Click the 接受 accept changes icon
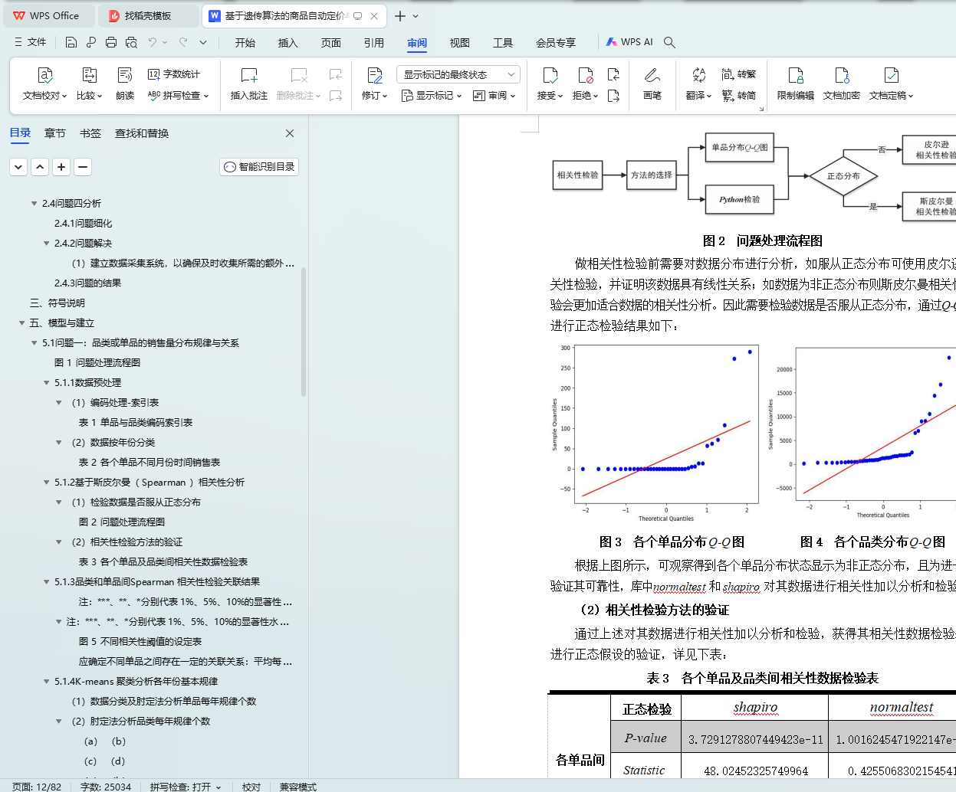This screenshot has width=956, height=792. pyautogui.click(x=550, y=75)
